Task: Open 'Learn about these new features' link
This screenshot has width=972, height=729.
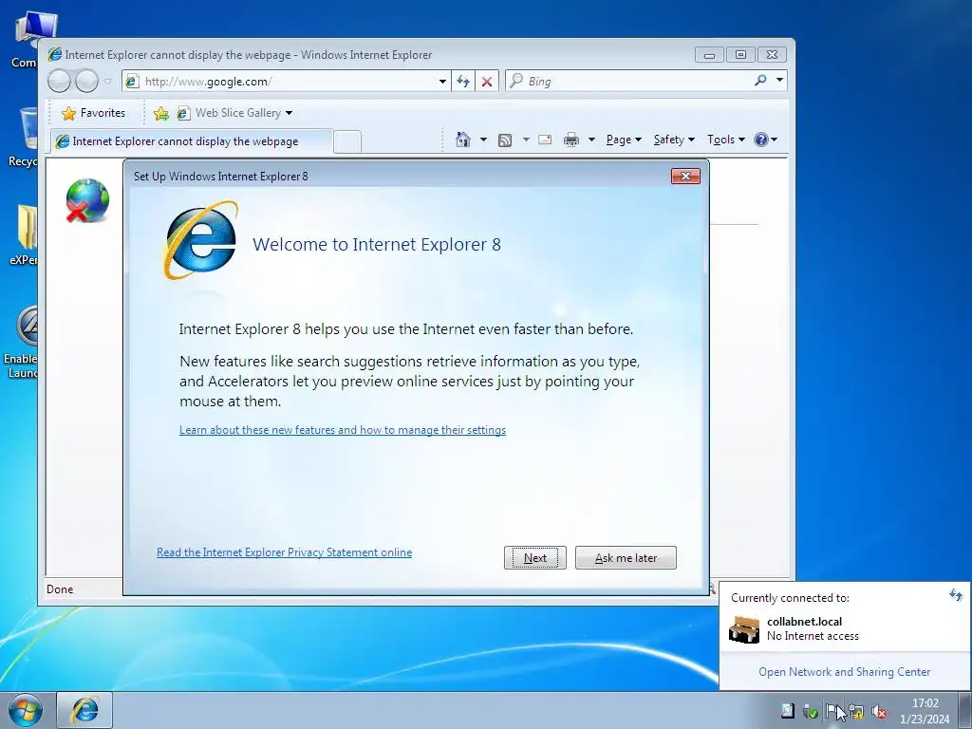Action: point(342,430)
